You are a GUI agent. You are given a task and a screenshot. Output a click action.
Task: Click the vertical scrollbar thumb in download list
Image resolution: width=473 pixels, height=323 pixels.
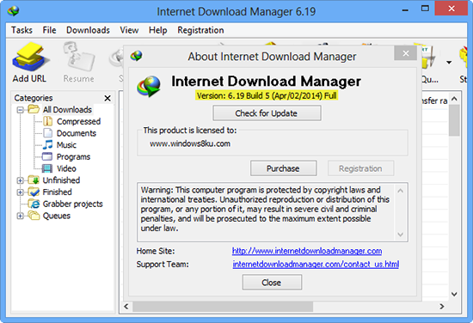click(454, 120)
